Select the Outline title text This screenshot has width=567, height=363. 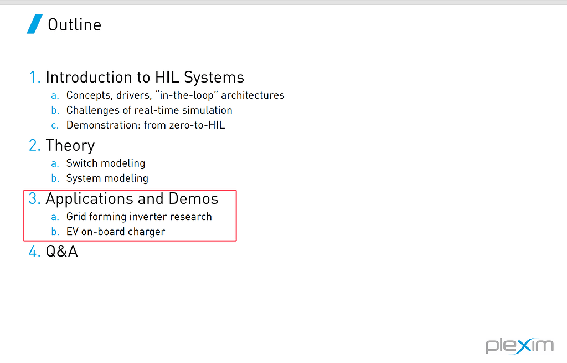pos(74,24)
